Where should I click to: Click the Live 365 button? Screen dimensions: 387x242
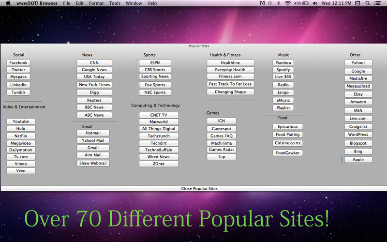(283, 76)
